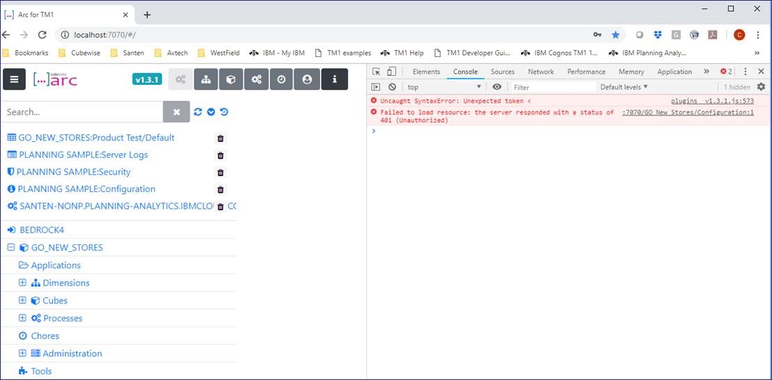
Task: Open the Chrome three-dot menu
Action: [x=758, y=35]
